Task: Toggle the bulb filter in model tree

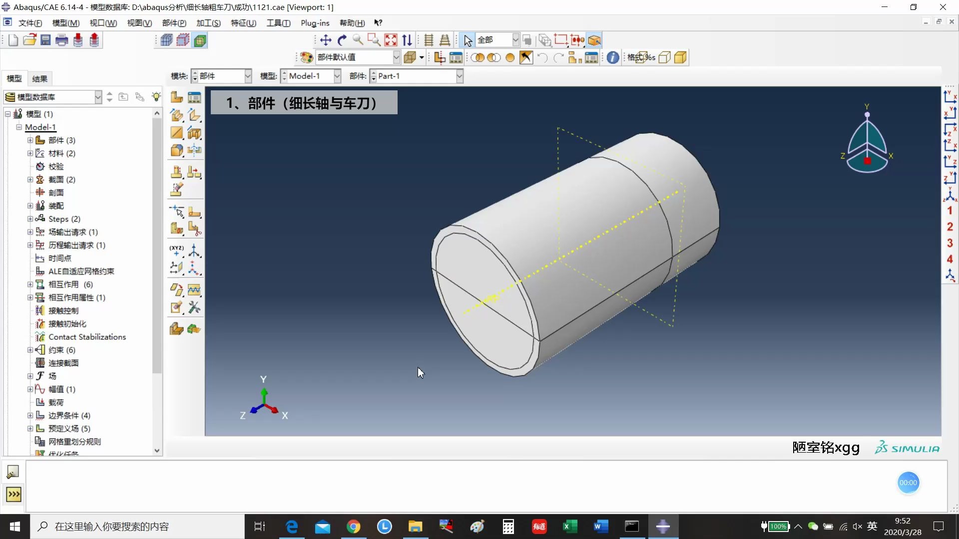Action: pyautogui.click(x=156, y=97)
